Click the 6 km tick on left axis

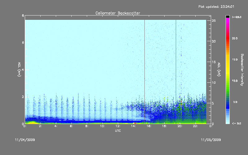(23, 42)
